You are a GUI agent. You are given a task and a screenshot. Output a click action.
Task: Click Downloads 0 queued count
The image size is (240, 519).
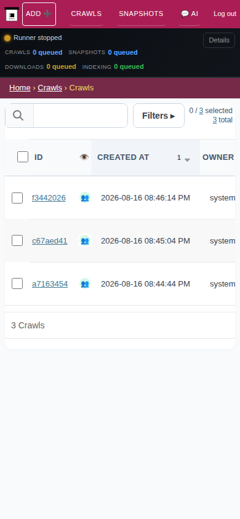click(x=62, y=66)
